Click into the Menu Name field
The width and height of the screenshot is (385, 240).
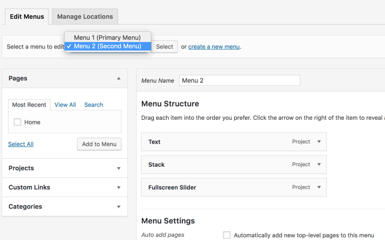pos(240,81)
